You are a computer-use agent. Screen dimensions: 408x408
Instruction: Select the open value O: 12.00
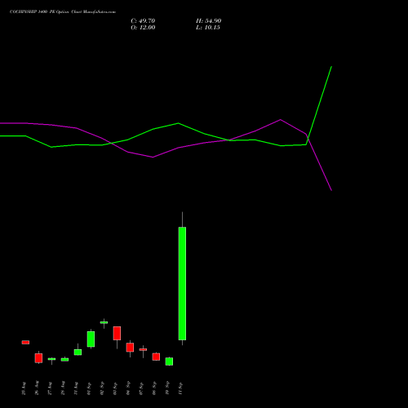coord(143,28)
